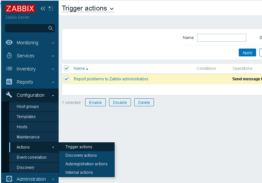262x183 pixels.
Task: Click the Send message operation text
Action: [x=247, y=79]
